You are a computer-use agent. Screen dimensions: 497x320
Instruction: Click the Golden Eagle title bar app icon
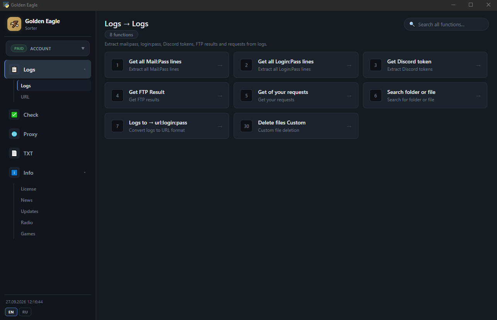(6, 5)
